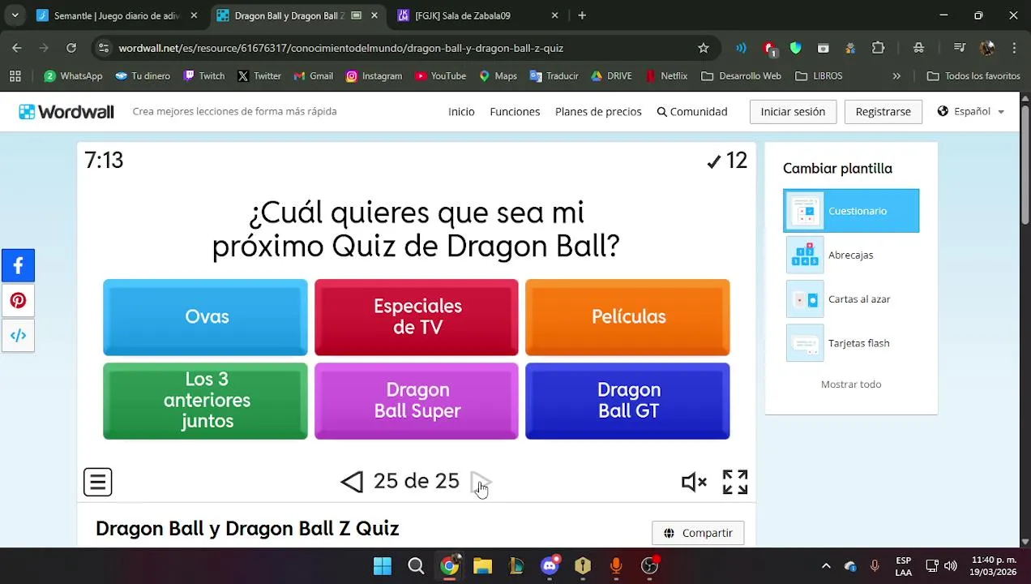The width and height of the screenshot is (1031, 584).
Task: Click the Iniciar sesión button
Action: pos(793,112)
